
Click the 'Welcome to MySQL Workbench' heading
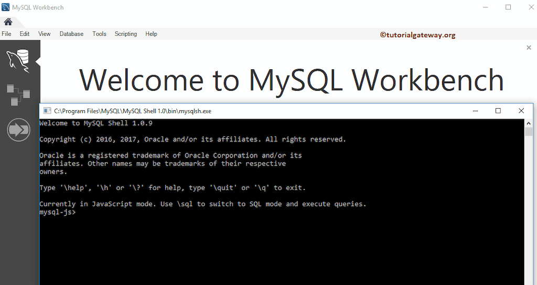292,80
